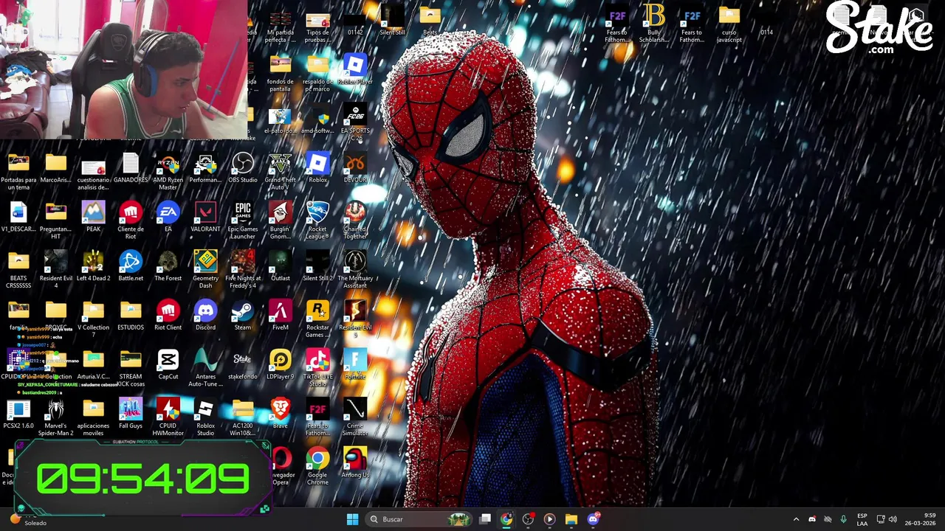Open the Google Chrome desktop shortcut
This screenshot has height=531, width=945.
[317, 466]
